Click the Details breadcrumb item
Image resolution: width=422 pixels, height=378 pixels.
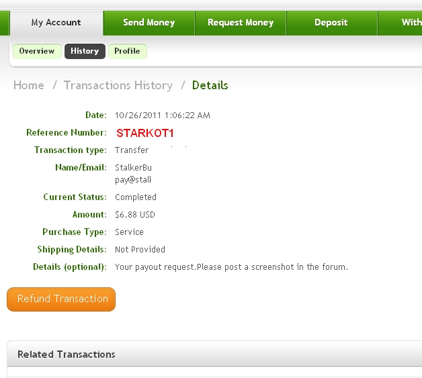coord(210,85)
